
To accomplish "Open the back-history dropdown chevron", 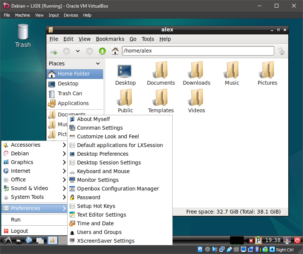I will (x=77, y=51).
